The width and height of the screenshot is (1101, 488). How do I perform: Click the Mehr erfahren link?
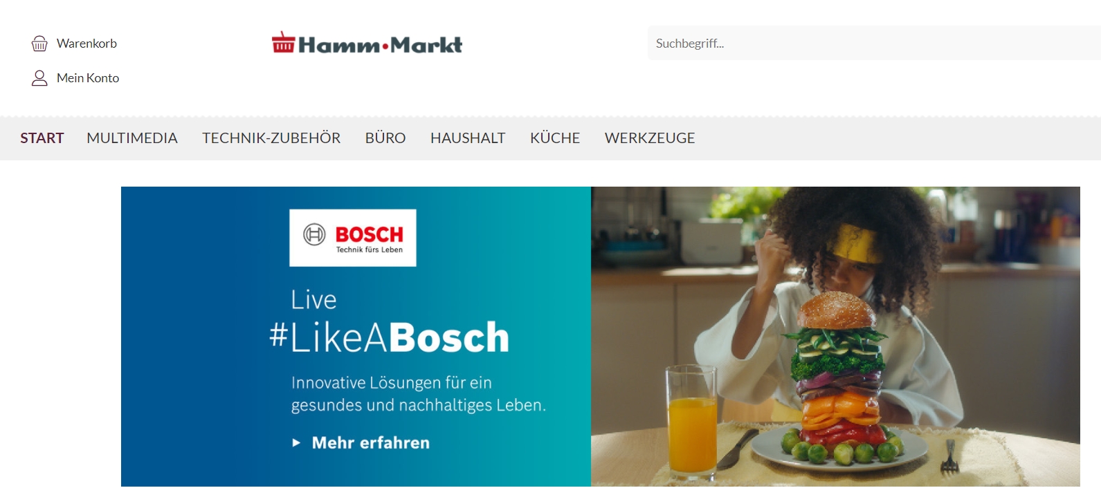pos(371,443)
